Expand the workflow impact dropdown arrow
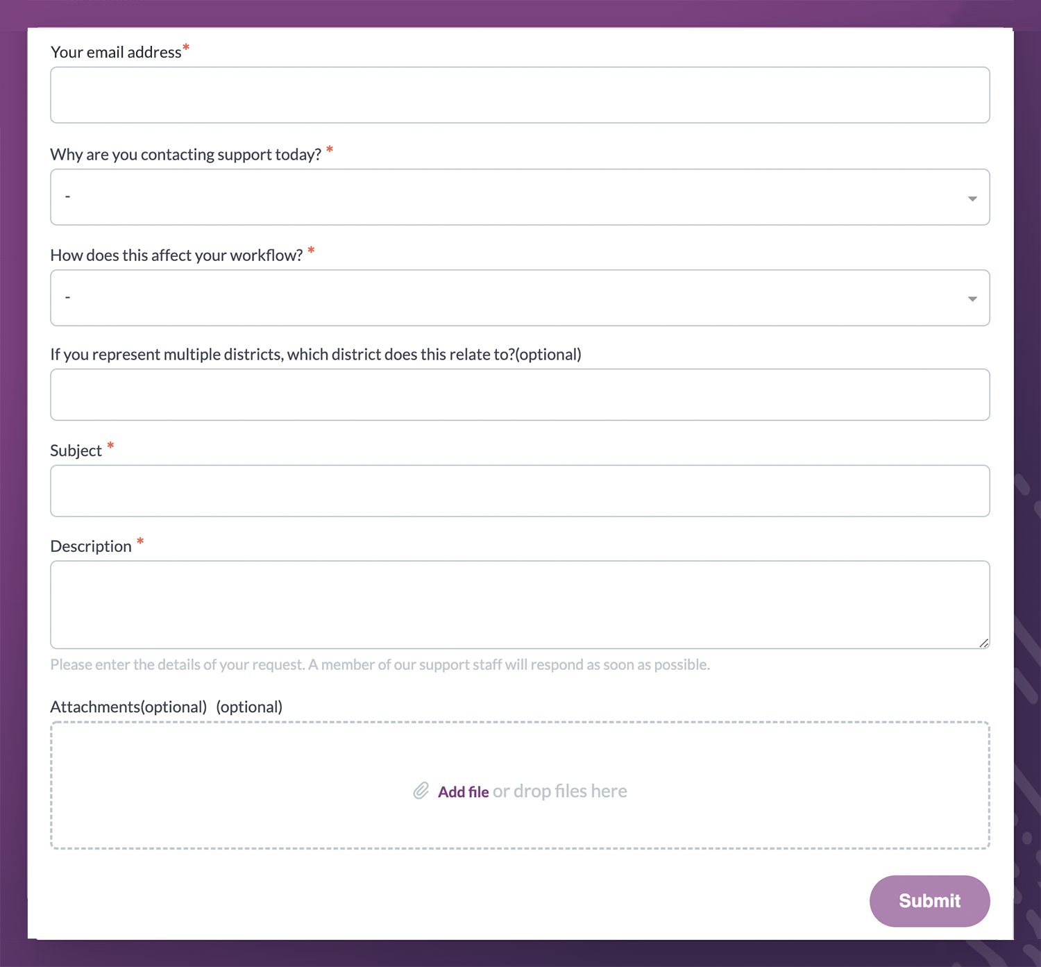Viewport: 1041px width, 967px height. [x=972, y=299]
